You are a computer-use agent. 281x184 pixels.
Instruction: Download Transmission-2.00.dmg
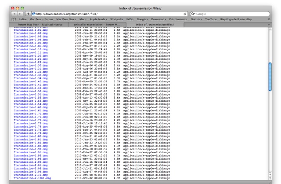pyautogui.click(x=31, y=162)
